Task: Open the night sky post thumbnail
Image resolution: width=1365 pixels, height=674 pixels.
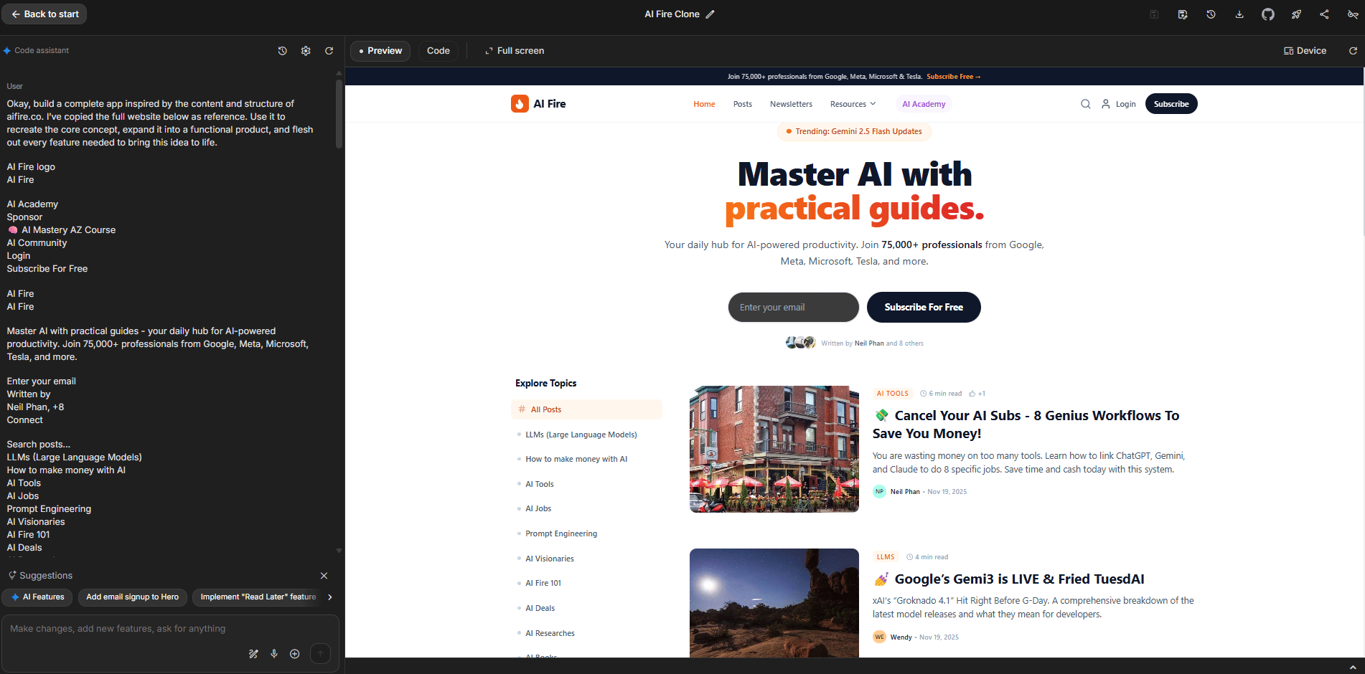Action: click(774, 603)
